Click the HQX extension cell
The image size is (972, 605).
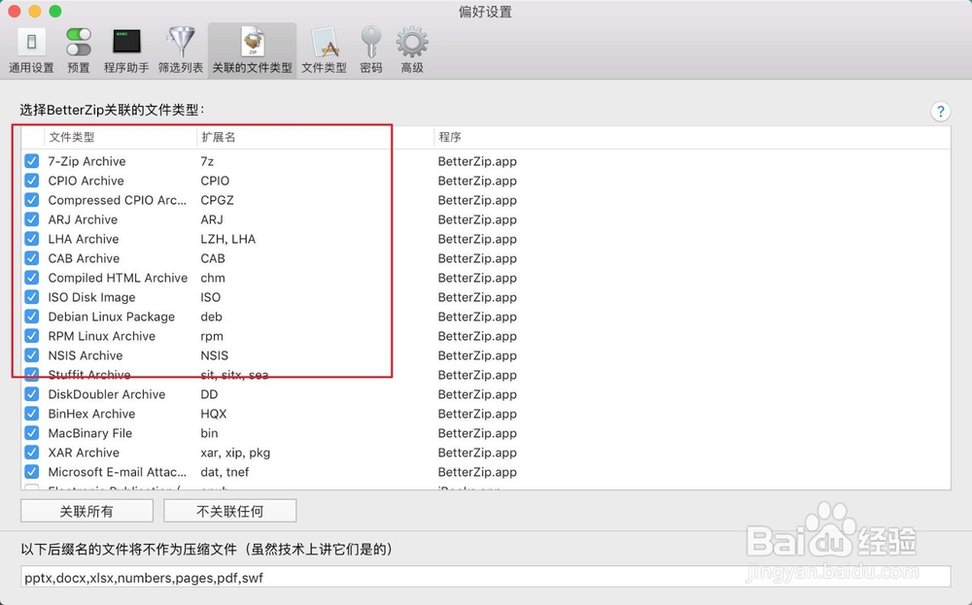tap(213, 414)
